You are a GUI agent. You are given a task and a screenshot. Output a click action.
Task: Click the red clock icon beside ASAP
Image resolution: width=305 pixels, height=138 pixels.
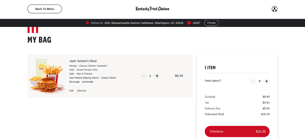pos(189,23)
